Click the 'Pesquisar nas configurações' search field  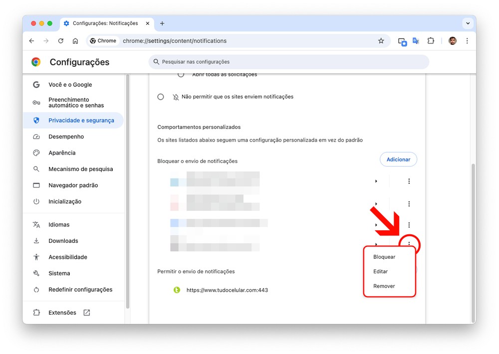click(x=288, y=62)
